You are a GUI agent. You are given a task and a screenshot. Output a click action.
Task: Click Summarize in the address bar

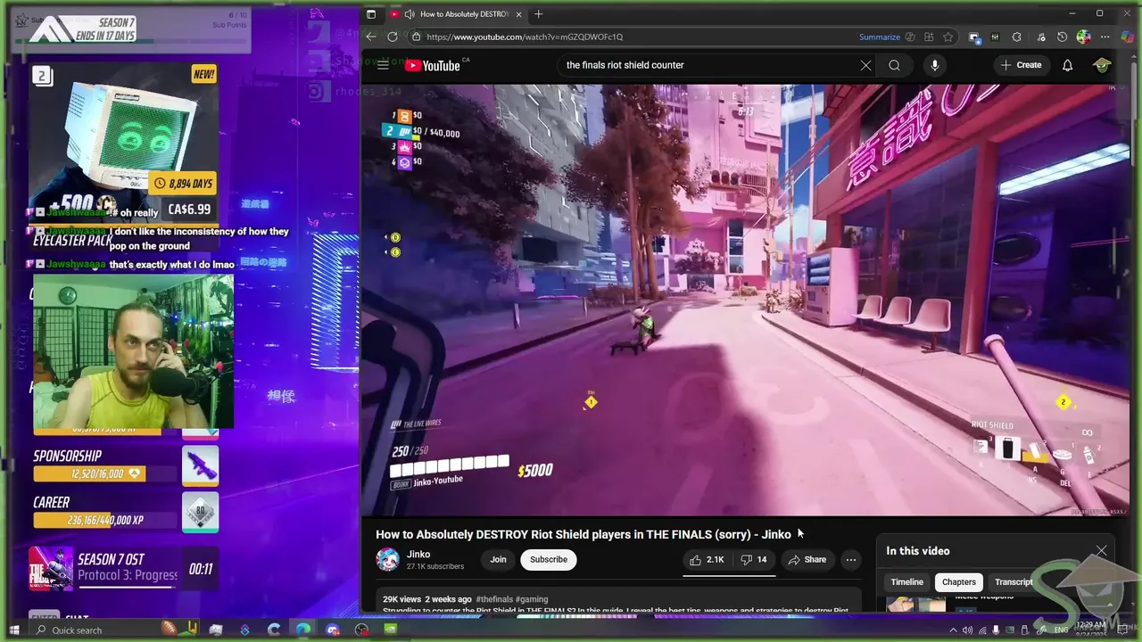pyautogui.click(x=880, y=37)
